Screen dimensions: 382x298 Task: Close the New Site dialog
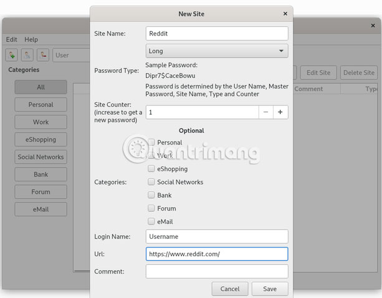pyautogui.click(x=285, y=13)
